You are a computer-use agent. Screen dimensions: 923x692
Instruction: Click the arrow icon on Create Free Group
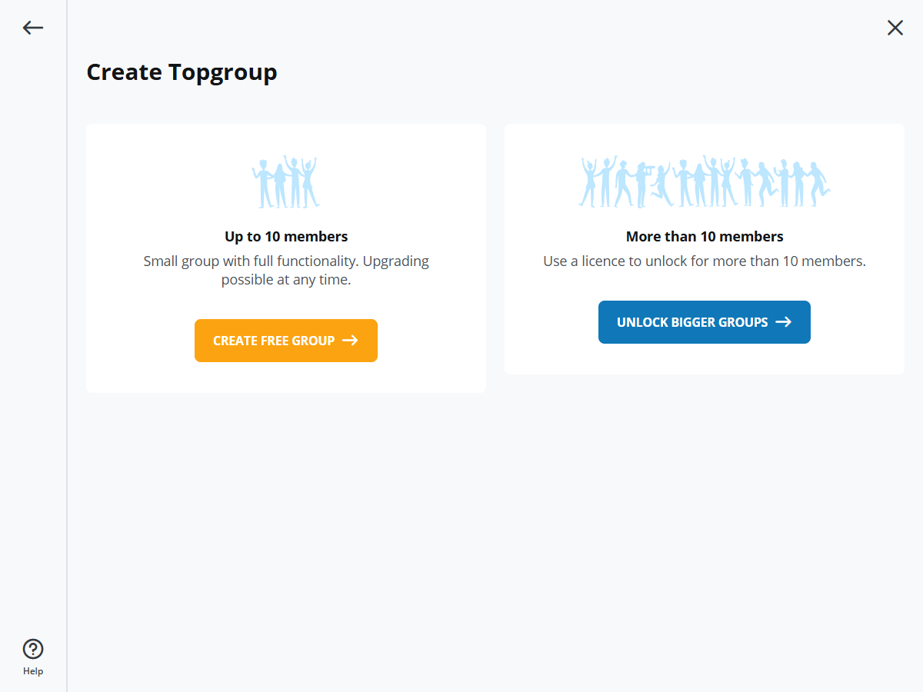coord(350,341)
